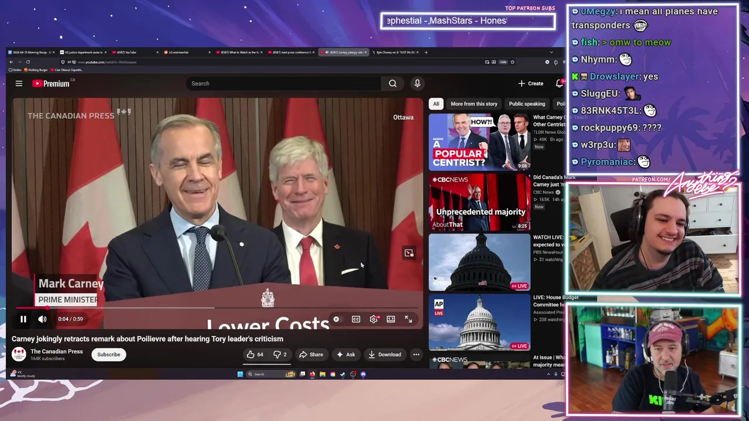749x421 pixels.
Task: Open Discord from the taskbar
Action: pos(363,374)
